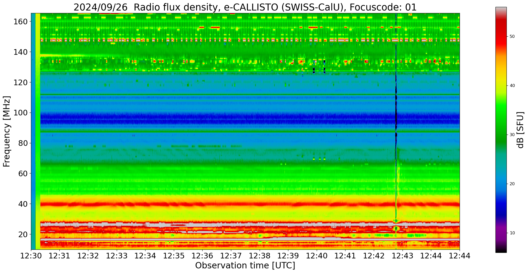Click the 12:40 time tick label
This screenshot has height=273, width=528.
click(317, 256)
